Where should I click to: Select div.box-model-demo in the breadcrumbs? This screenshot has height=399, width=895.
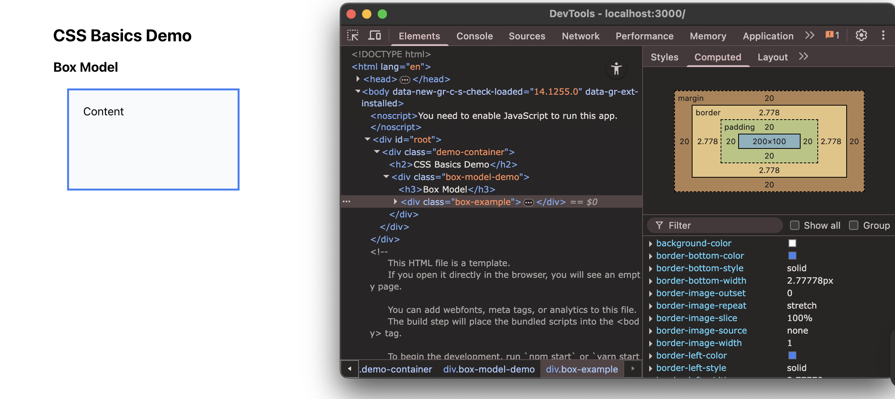click(x=488, y=369)
